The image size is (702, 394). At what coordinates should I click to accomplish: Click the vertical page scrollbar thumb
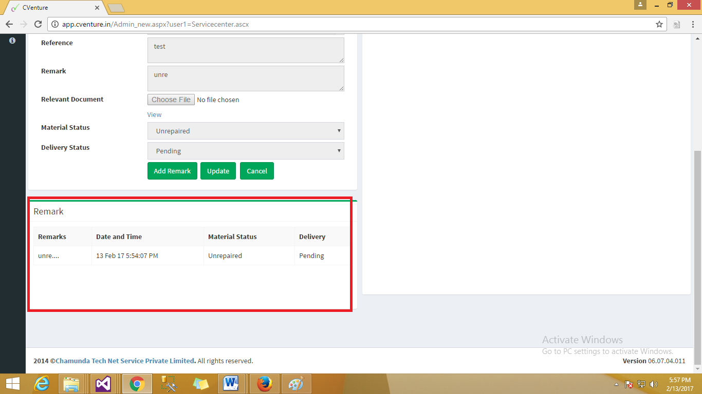697,257
